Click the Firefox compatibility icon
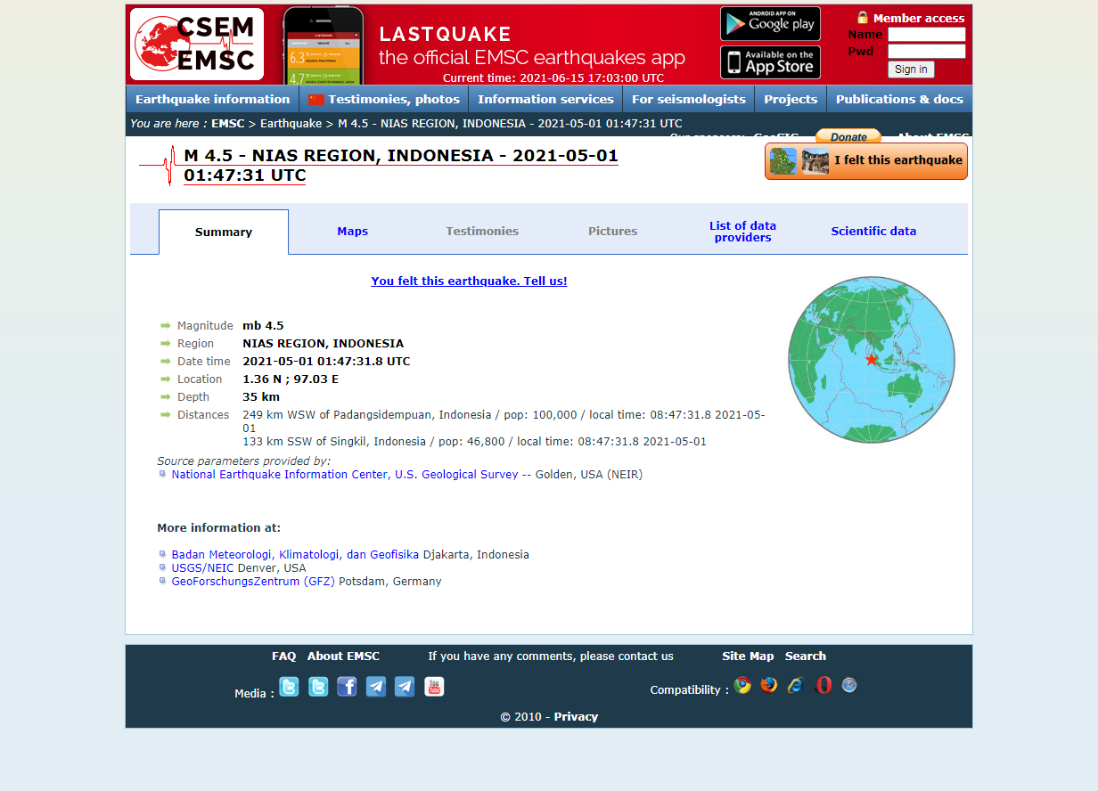 (769, 685)
